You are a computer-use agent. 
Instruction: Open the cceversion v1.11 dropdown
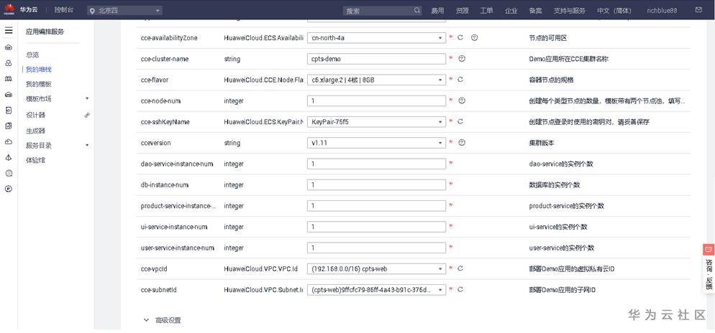point(377,143)
